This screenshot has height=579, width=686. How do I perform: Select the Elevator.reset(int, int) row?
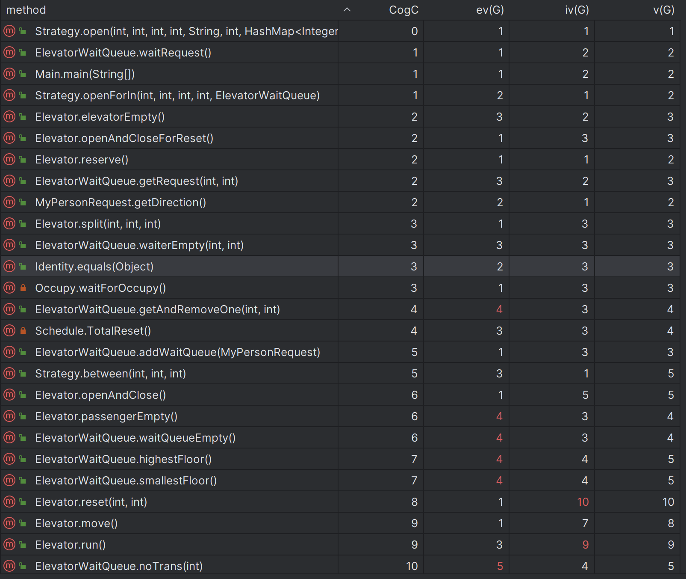coord(91,502)
